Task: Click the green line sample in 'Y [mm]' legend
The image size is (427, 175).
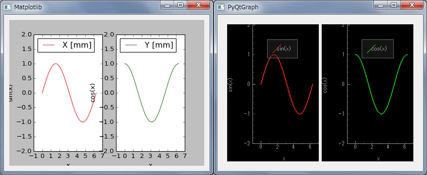Action: 131,45
